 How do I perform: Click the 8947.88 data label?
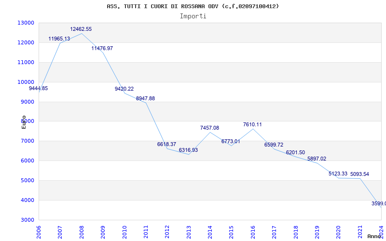(146, 98)
